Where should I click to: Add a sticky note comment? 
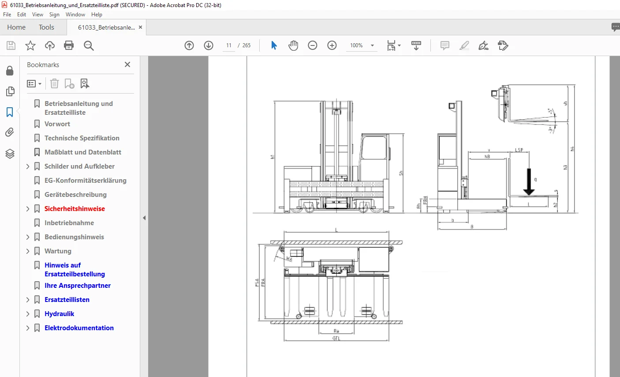[445, 45]
